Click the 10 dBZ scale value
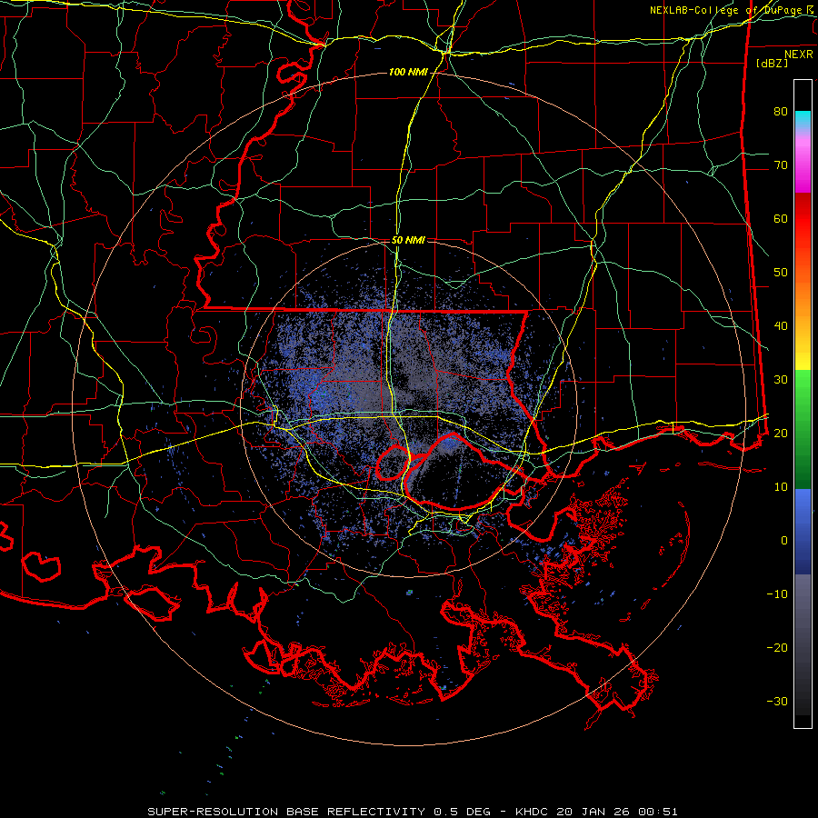The width and height of the screenshot is (818, 818). 781,487
